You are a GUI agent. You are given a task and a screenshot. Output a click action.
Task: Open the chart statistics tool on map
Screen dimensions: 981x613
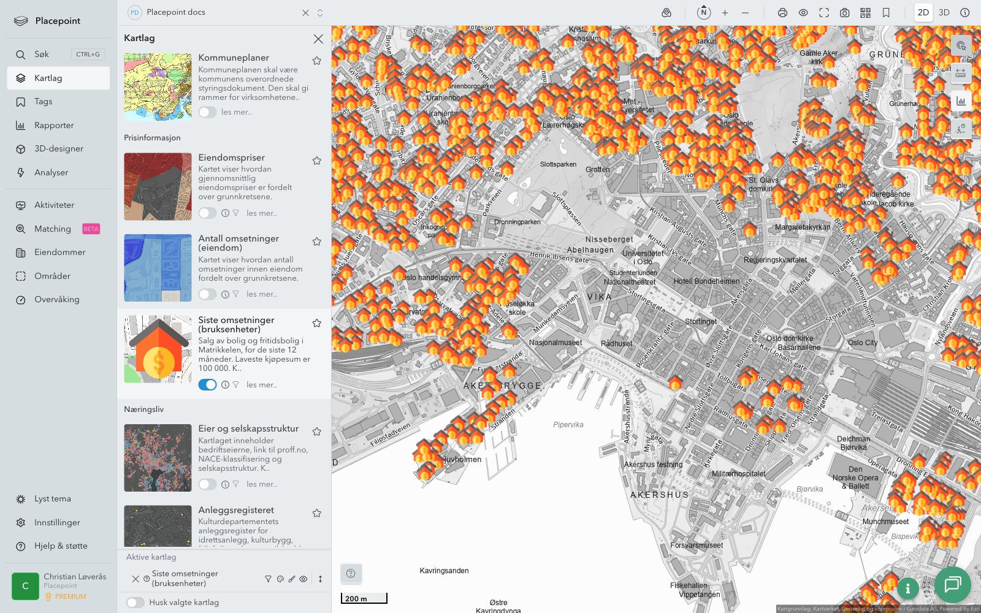coord(961,101)
